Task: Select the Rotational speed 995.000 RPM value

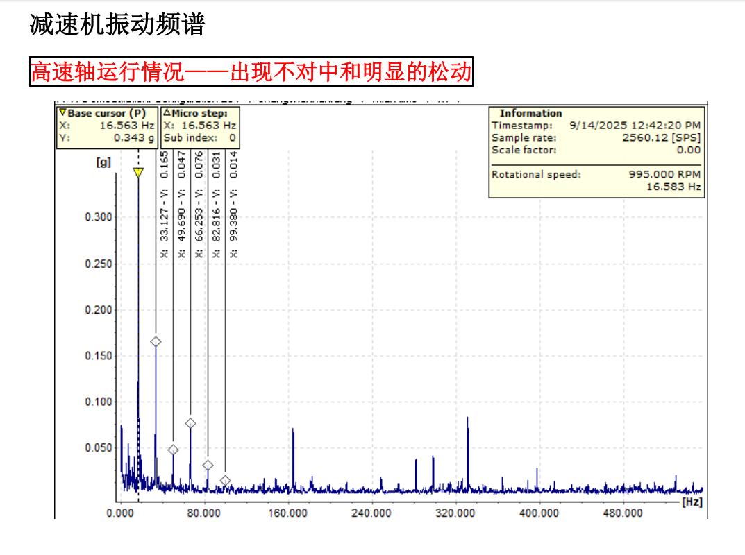Action: click(x=664, y=175)
